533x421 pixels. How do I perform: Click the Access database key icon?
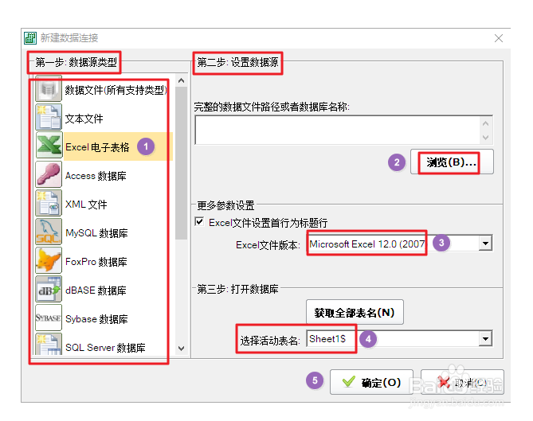point(49,174)
